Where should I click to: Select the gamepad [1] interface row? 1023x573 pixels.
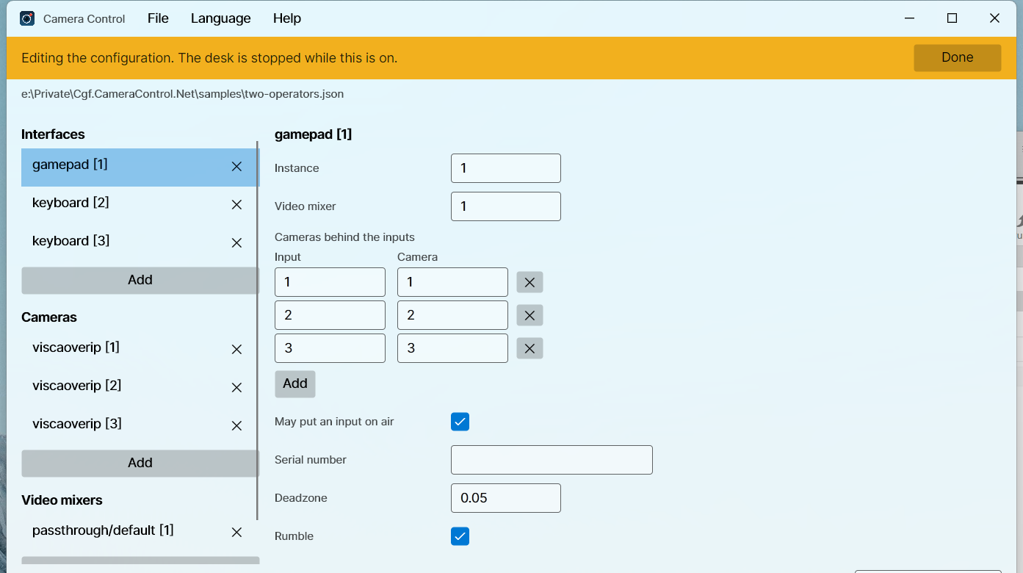[x=140, y=167]
